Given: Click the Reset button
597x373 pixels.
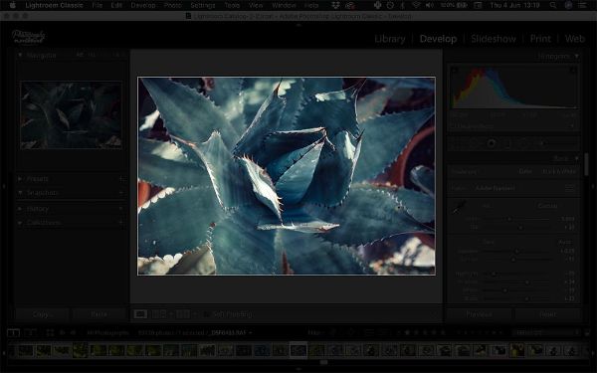Looking at the screenshot, I should click(547, 314).
